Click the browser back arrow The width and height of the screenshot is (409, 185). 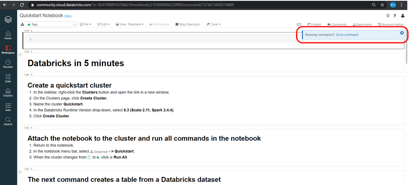(5, 5)
